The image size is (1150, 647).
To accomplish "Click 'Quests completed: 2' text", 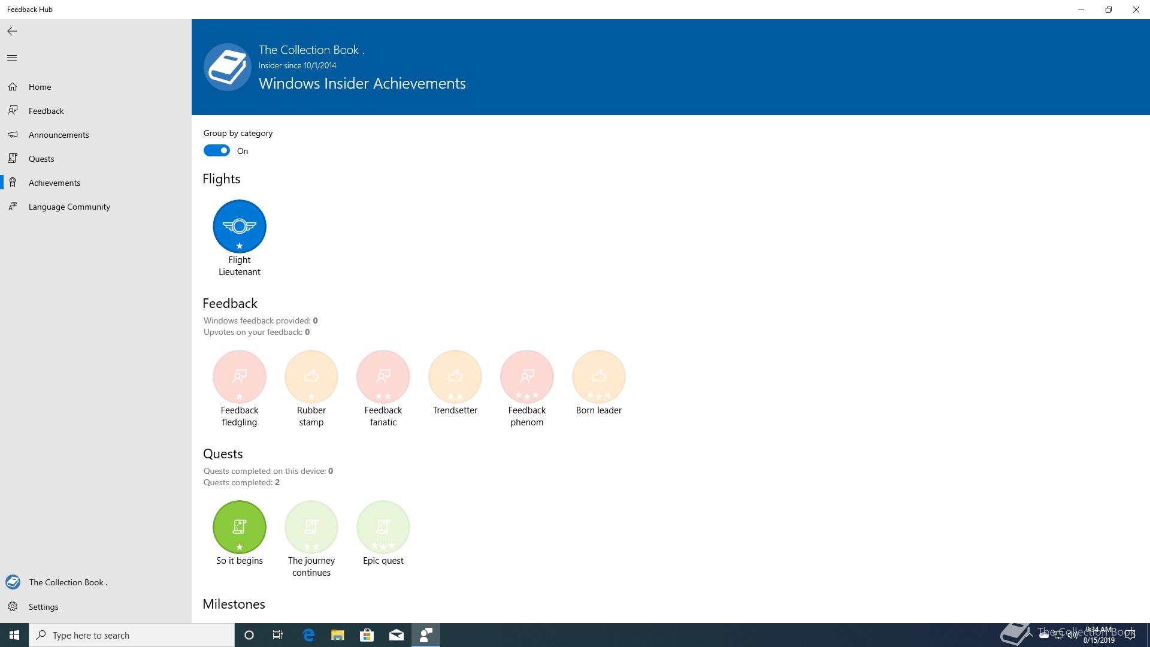I will pos(241,482).
